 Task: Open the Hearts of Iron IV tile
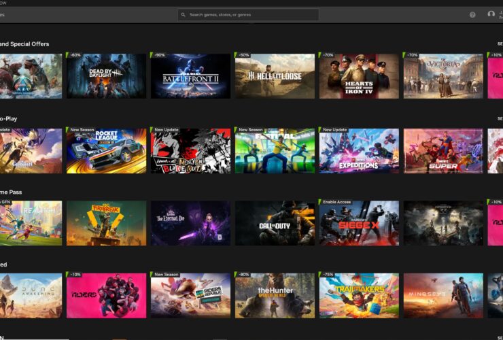359,76
